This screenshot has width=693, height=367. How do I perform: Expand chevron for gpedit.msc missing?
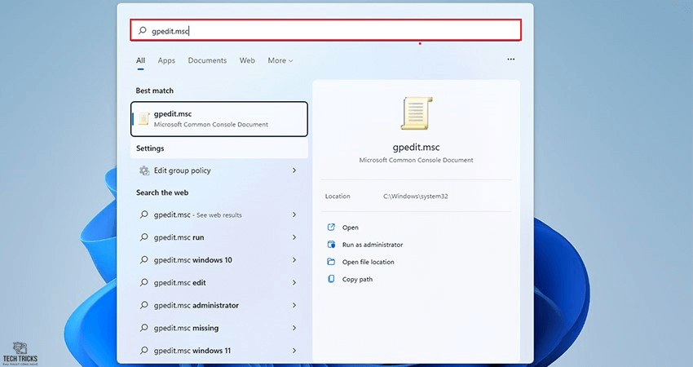294,328
